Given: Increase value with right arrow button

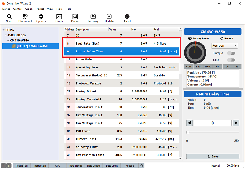Looking at the screenshot, I should coord(236,123).
